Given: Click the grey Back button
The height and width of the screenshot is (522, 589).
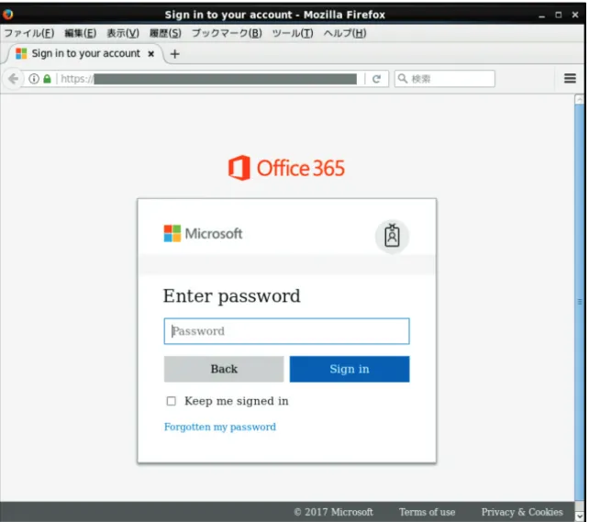Looking at the screenshot, I should click(x=224, y=369).
